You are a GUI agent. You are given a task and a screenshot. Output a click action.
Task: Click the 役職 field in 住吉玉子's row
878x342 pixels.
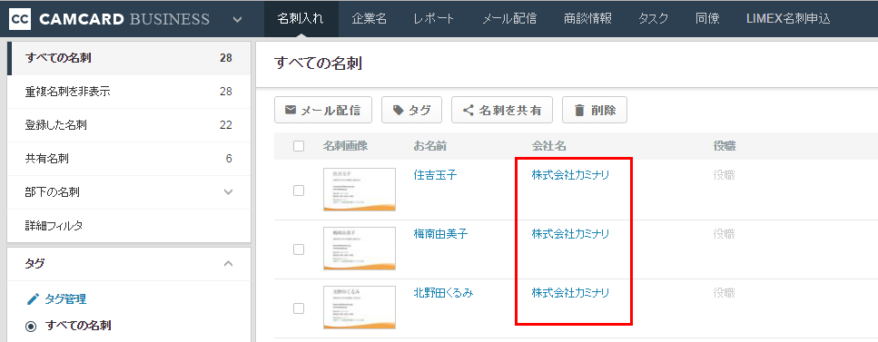pyautogui.click(x=724, y=175)
